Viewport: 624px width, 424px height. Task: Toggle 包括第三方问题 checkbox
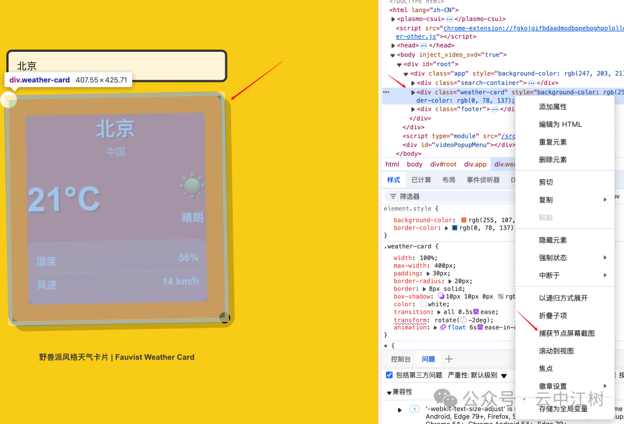click(389, 375)
